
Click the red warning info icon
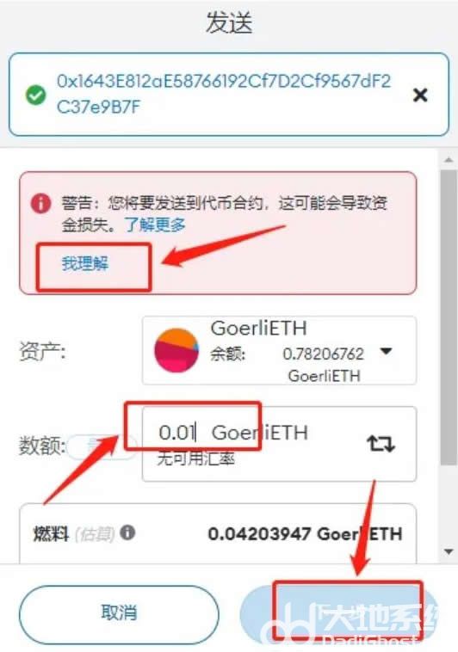40,204
